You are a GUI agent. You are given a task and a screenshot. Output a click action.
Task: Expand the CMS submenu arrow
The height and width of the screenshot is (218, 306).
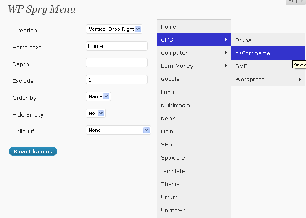pos(226,40)
